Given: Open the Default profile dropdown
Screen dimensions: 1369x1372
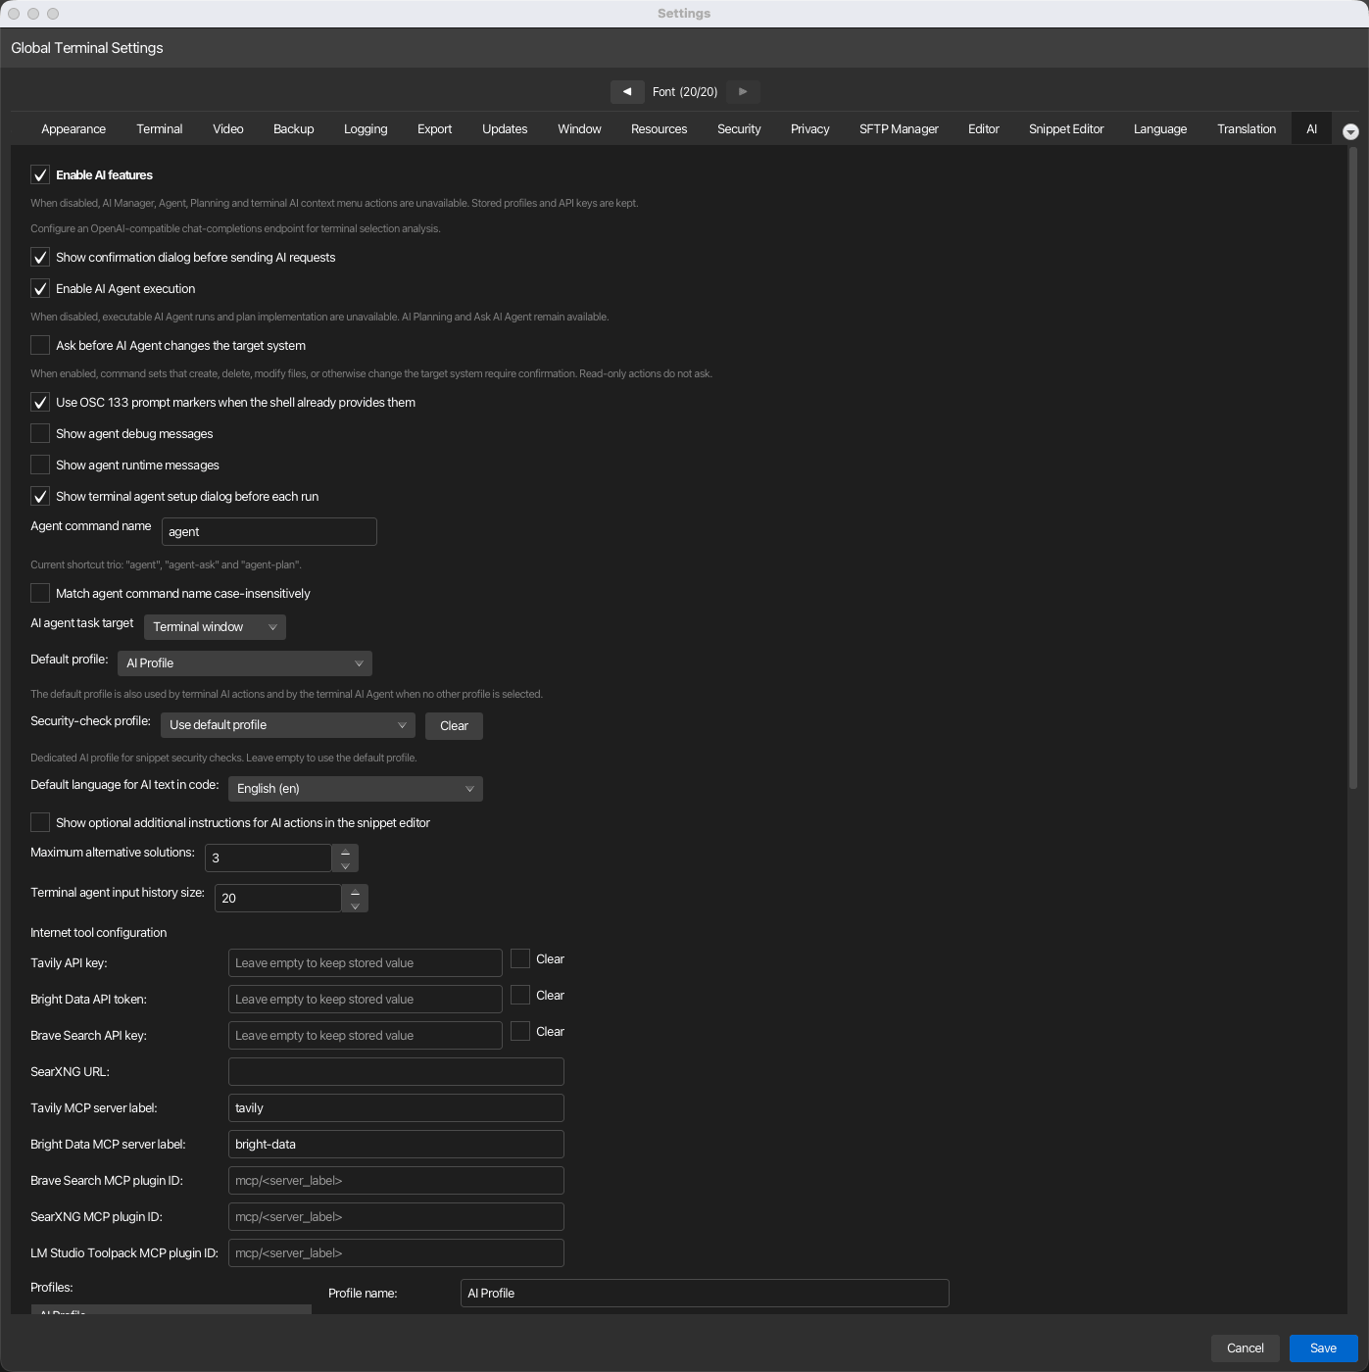Looking at the screenshot, I should pos(245,663).
